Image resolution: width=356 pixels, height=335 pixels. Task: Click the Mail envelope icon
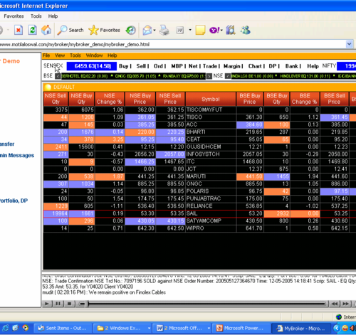pos(147,31)
